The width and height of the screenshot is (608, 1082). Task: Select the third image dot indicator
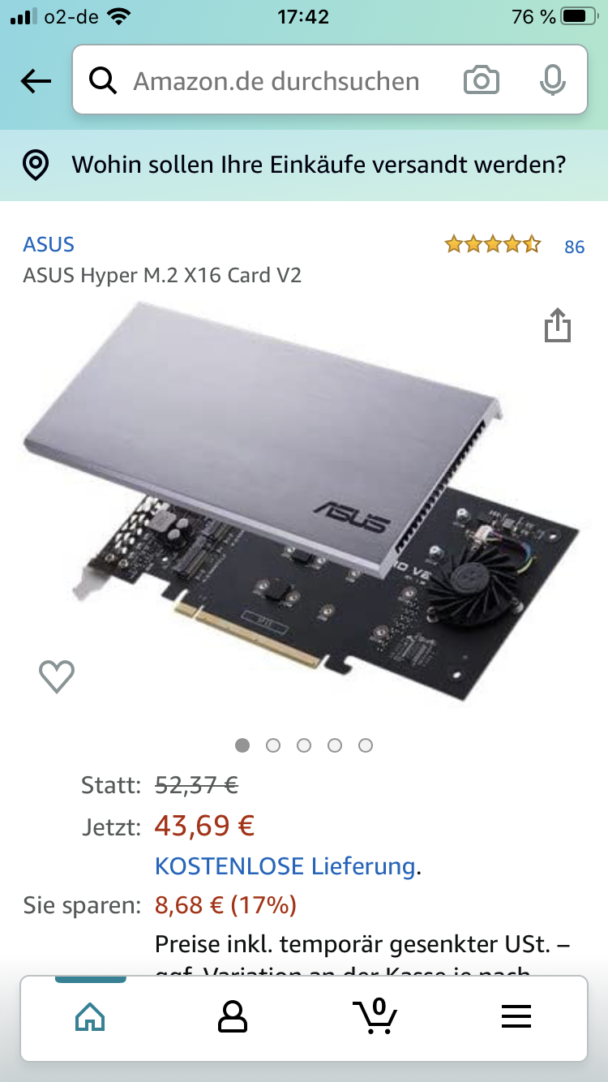click(304, 745)
